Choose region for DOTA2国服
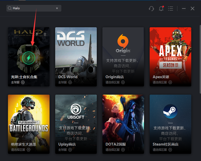 tap(123, 150)
